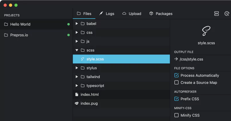This screenshot has height=121, width=231.
Task: Click the Upload tab cloud icon
Action: pos(124,13)
